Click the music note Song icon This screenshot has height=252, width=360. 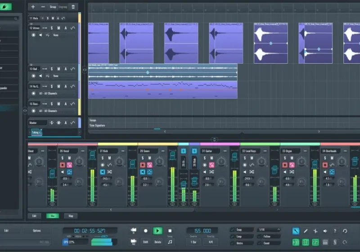170,242
